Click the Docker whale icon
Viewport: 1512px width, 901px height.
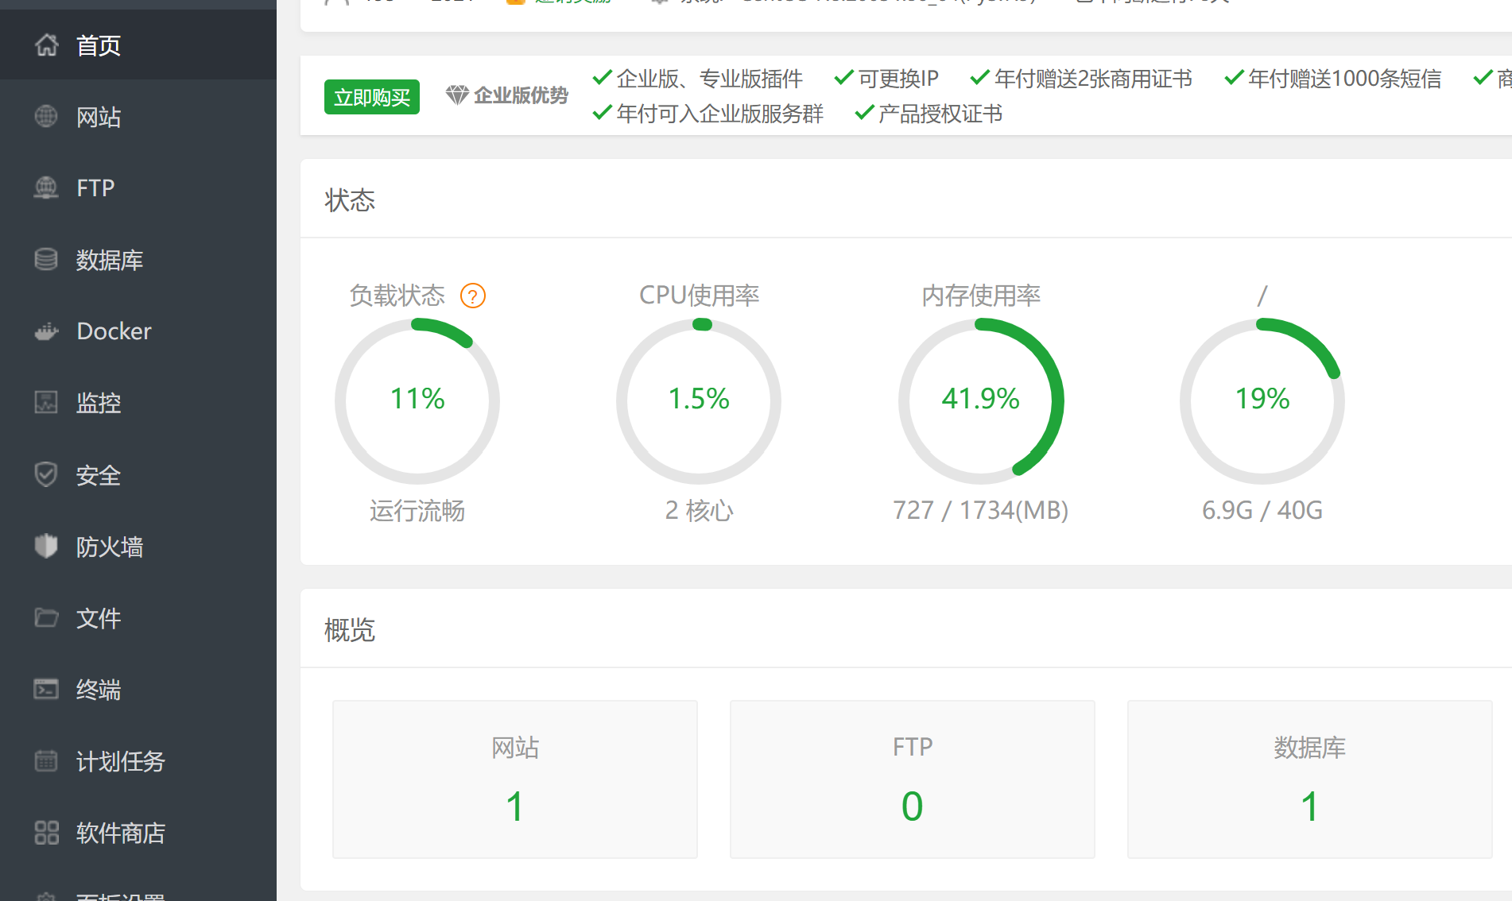46,331
